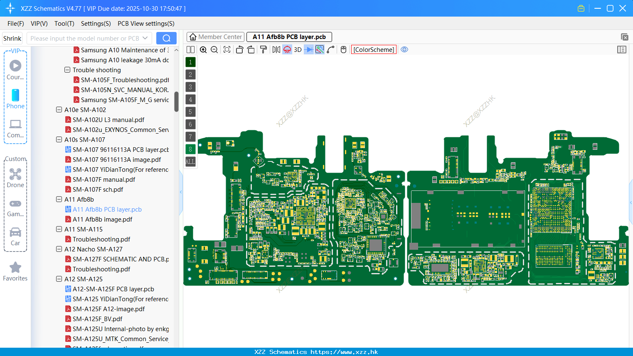
Task: Show PCB layer 4
Action: [190, 99]
